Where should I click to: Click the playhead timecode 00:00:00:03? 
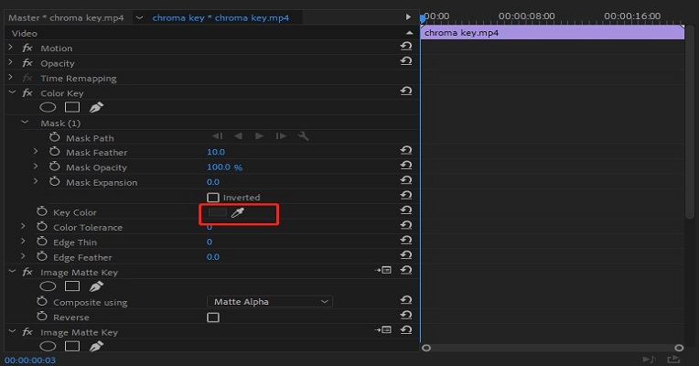tap(30, 361)
